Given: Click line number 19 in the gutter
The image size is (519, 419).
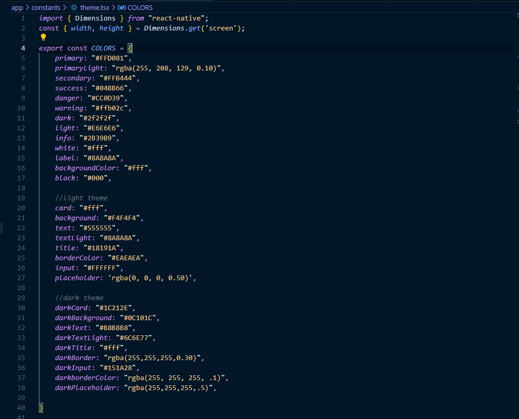Looking at the screenshot, I should pos(21,198).
